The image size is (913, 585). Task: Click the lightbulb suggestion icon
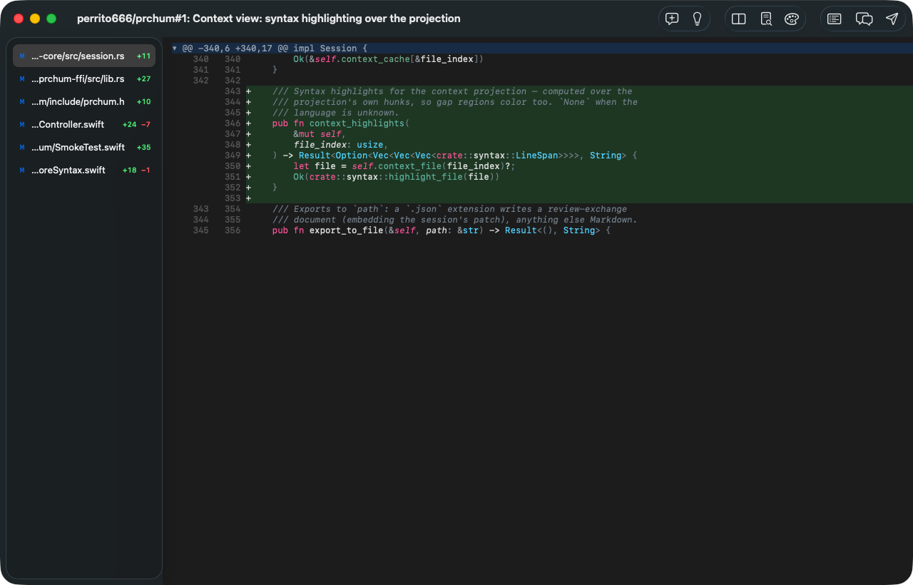click(x=698, y=19)
